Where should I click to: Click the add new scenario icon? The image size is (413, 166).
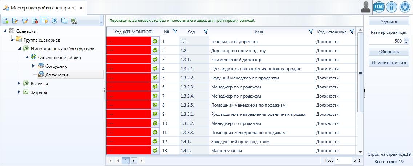[x=6, y=20]
